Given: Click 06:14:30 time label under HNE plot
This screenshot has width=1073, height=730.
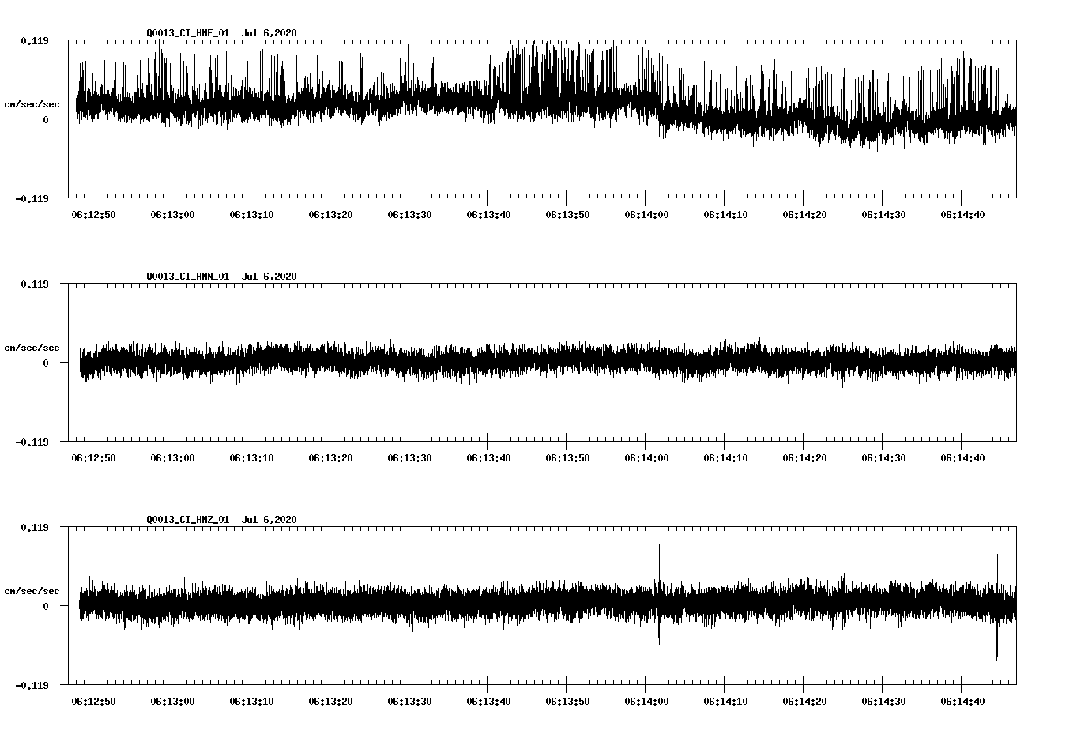Looking at the screenshot, I should (x=884, y=214).
